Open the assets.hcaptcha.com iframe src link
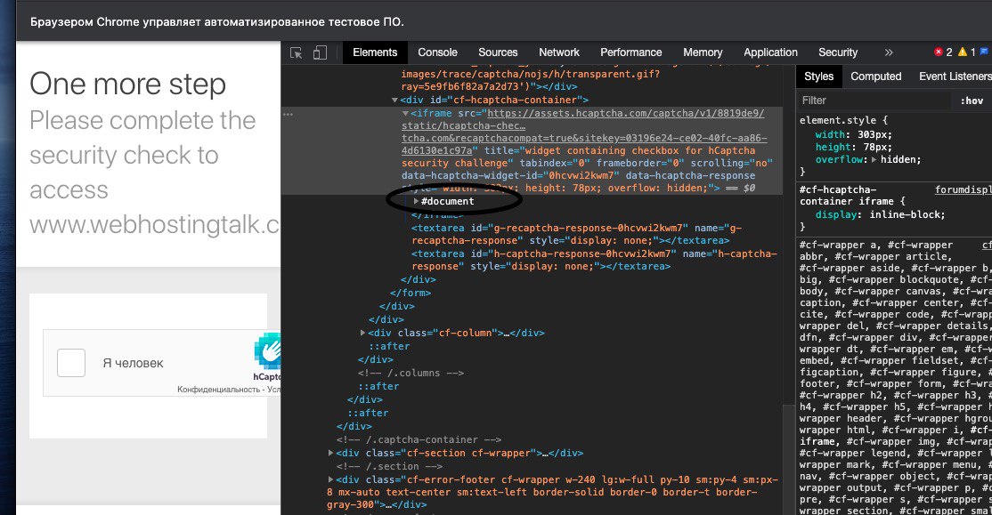Image resolution: width=992 pixels, height=515 pixels. point(625,114)
